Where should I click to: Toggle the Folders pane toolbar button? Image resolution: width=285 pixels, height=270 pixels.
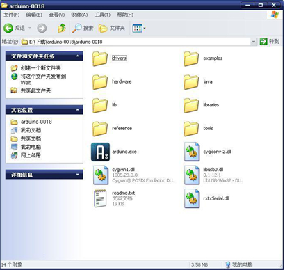(112, 29)
